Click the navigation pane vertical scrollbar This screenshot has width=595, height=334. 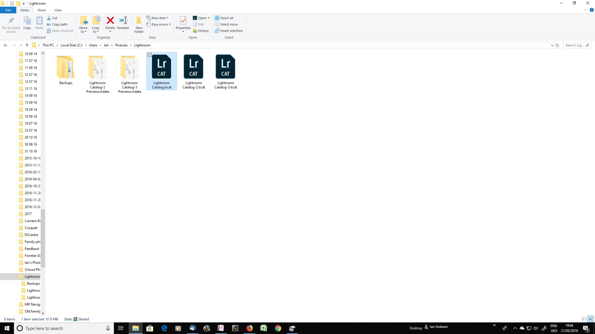pyautogui.click(x=43, y=238)
